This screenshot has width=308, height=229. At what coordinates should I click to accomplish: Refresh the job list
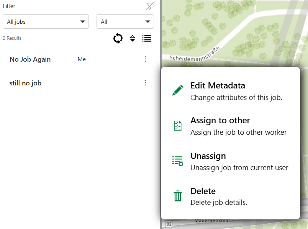click(x=118, y=38)
